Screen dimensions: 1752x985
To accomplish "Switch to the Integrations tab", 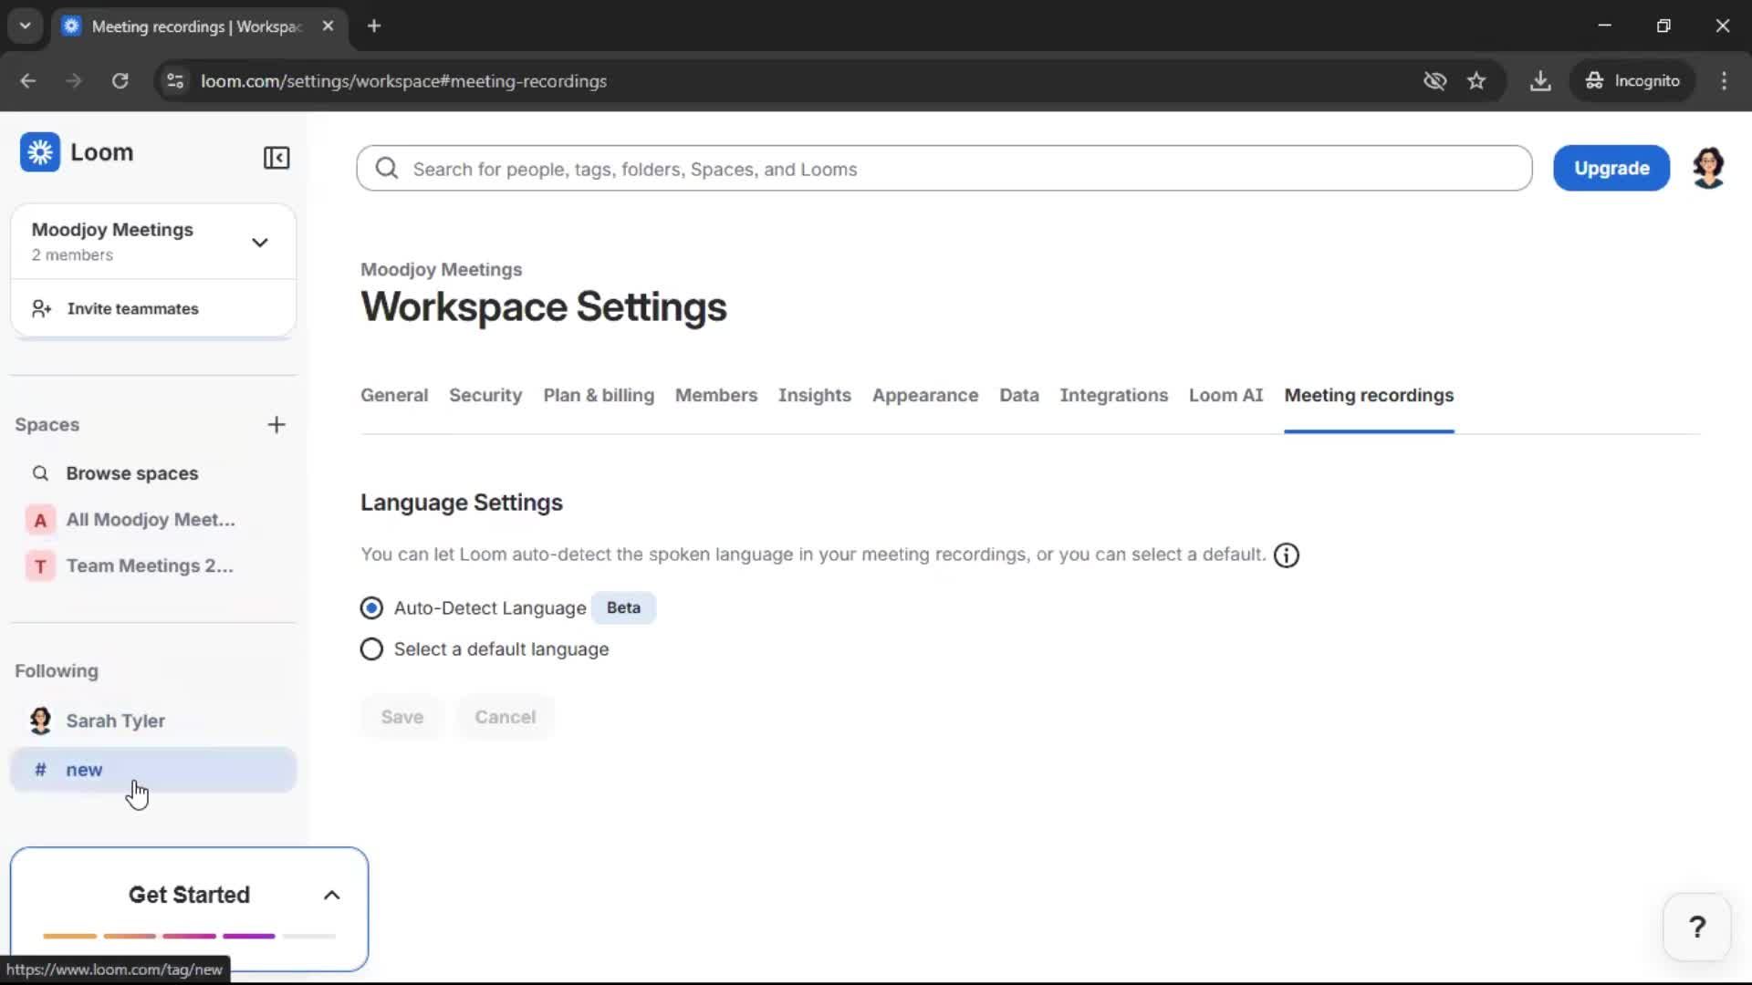I will (1114, 396).
